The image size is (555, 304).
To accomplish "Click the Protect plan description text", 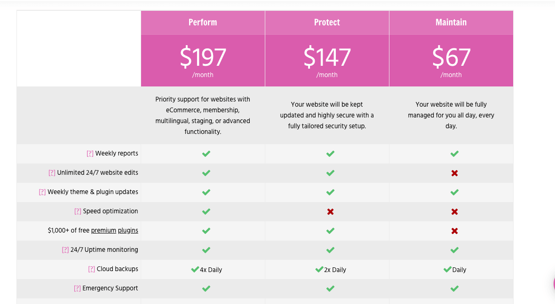I will (327, 115).
